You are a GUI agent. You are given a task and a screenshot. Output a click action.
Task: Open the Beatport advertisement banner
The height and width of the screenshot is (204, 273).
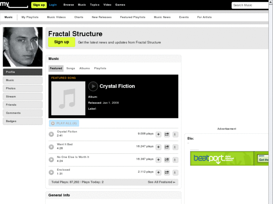pyautogui.click(x=229, y=158)
